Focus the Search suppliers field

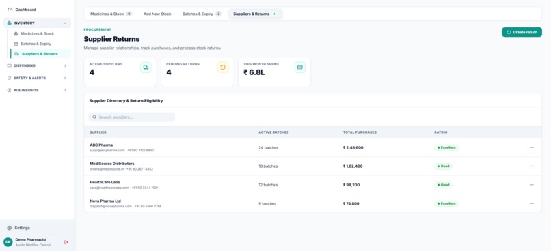132,117
